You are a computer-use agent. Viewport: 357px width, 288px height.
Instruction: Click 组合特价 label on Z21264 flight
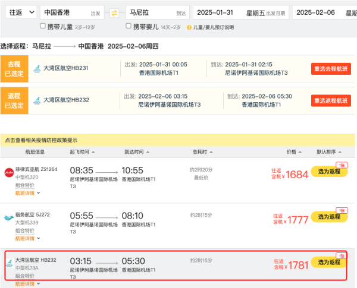pos(25,185)
